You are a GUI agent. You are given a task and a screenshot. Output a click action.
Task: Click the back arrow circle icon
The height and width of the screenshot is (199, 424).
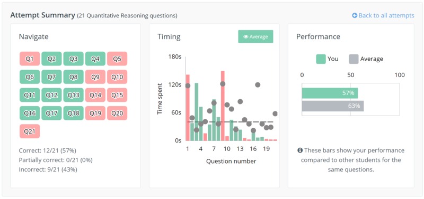click(355, 16)
